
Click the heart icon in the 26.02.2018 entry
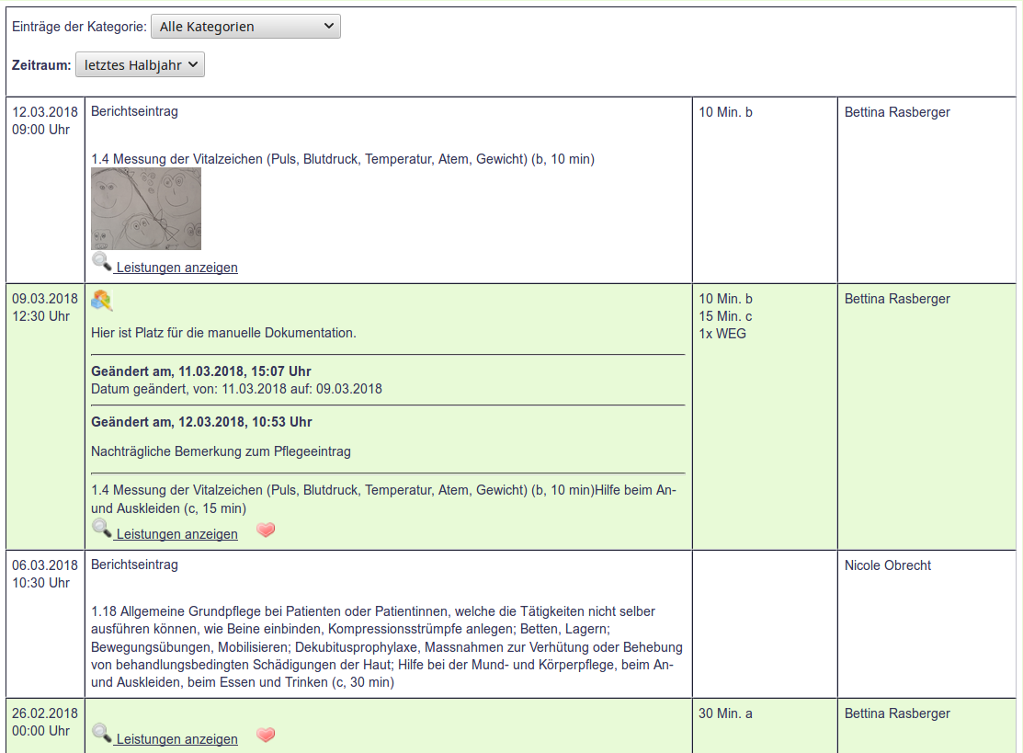coord(266,735)
